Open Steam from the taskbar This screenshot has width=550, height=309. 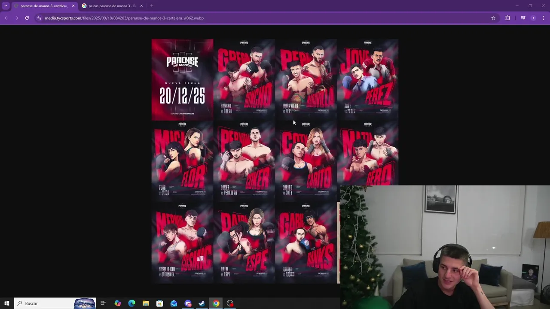[x=202, y=303]
